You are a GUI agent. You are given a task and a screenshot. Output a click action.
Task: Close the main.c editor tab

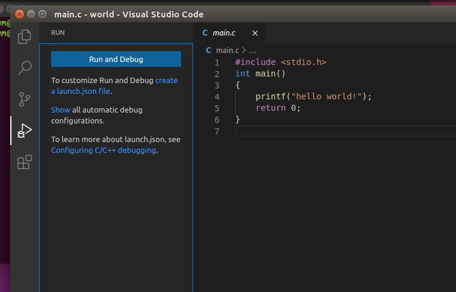coord(255,33)
